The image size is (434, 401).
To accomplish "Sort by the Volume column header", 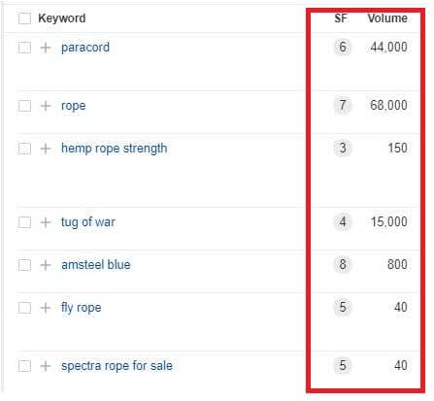I will (x=387, y=18).
